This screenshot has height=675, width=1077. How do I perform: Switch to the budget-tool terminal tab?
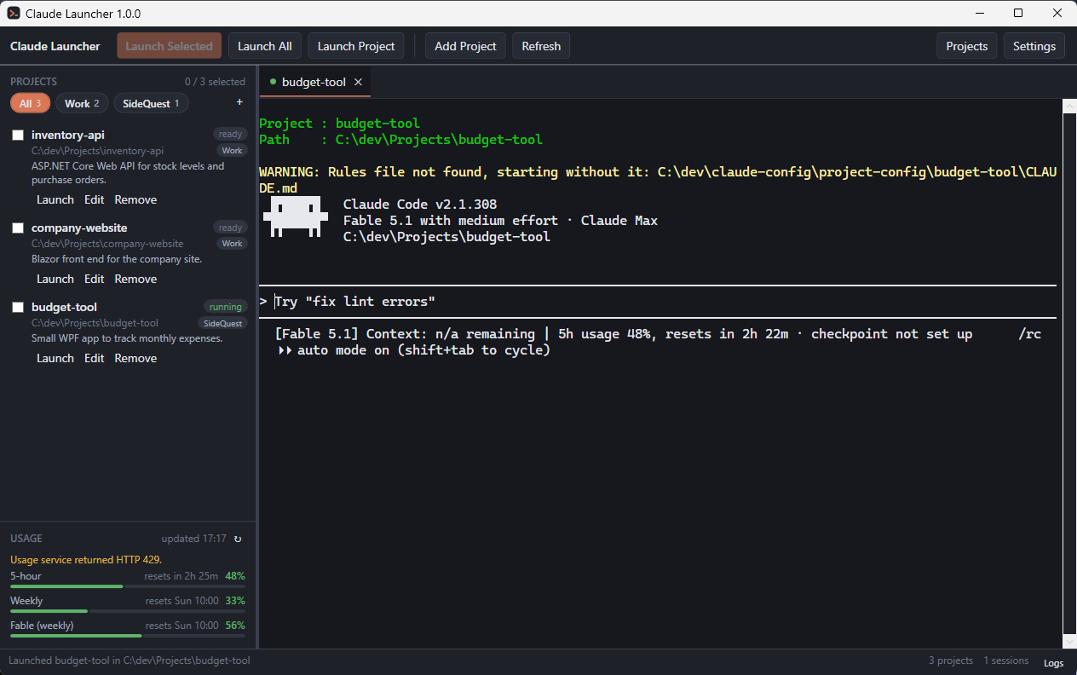pyautogui.click(x=314, y=82)
